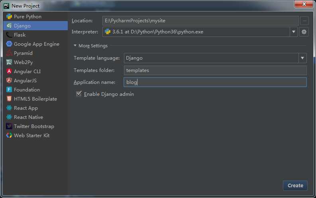Screen dimensions: 316x198
Task: Close the New Project dialog
Action: coord(304,4)
